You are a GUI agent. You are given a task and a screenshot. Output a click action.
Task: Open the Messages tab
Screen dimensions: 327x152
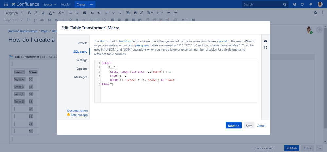pyautogui.click(x=81, y=77)
